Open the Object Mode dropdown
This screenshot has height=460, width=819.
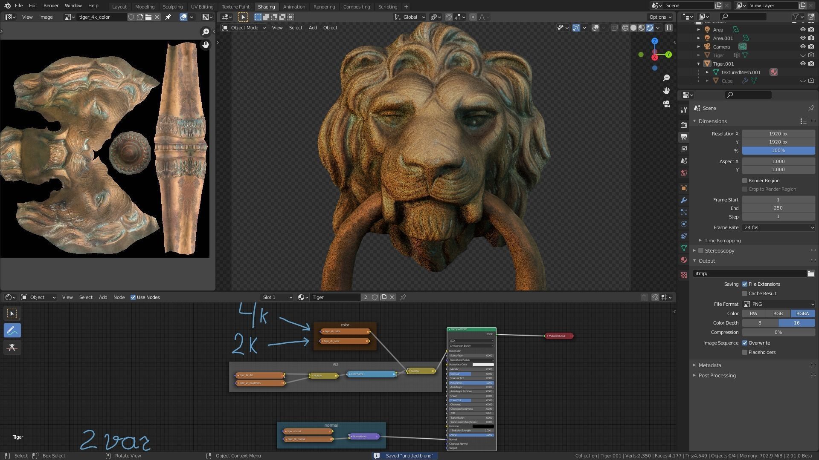[244, 28]
